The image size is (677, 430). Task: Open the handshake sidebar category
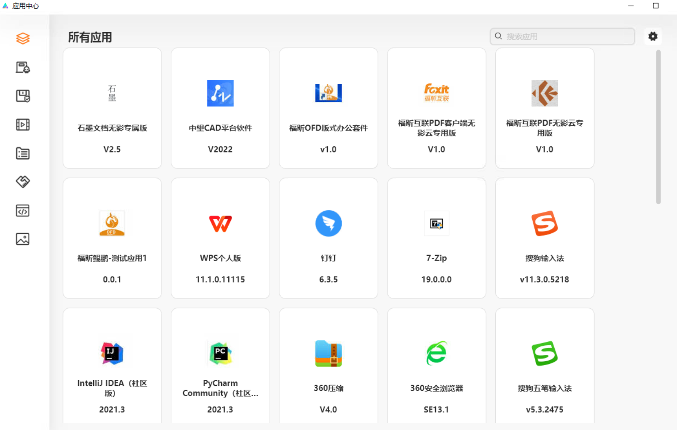[x=23, y=182]
